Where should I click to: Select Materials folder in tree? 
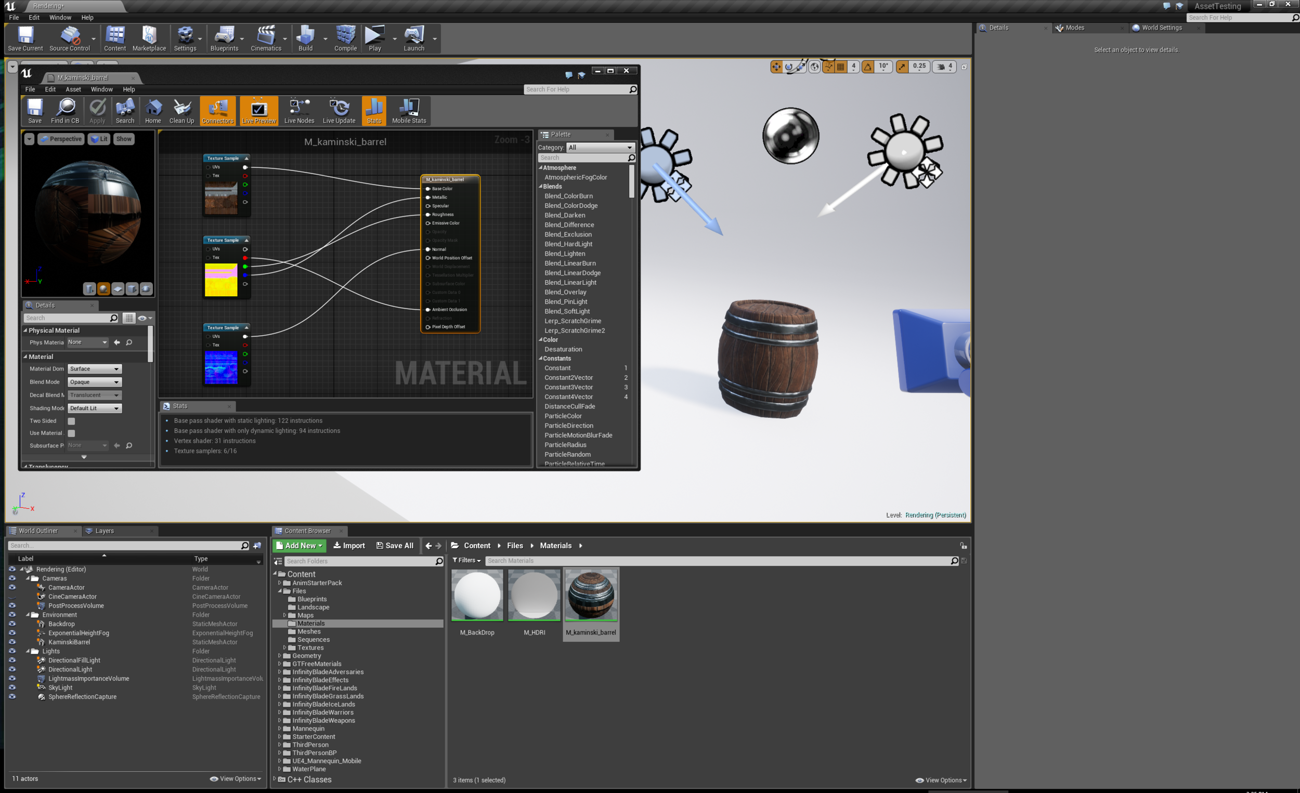tap(311, 623)
